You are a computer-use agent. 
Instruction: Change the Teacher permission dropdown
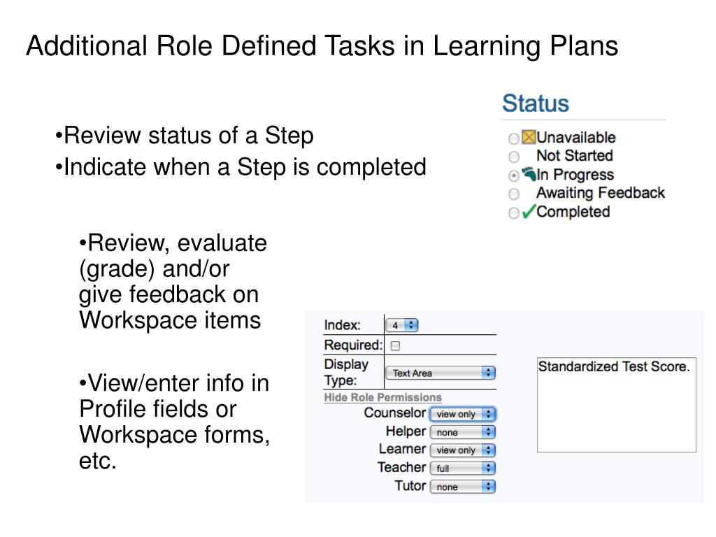point(462,468)
